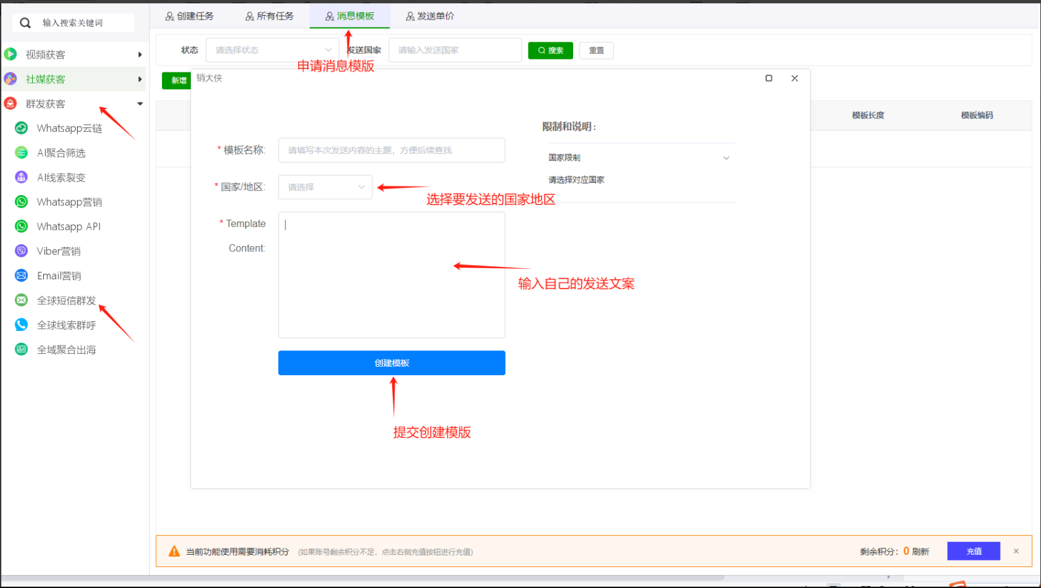Viewport: 1041px width, 588px height.
Task: Maximize the 销大侠 dialog
Action: [x=768, y=78]
